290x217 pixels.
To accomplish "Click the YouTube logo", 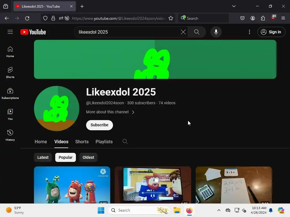I will pyautogui.click(x=33, y=32).
